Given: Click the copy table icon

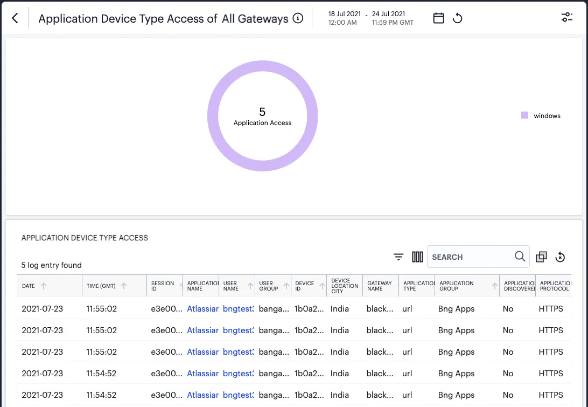Looking at the screenshot, I should [x=541, y=257].
